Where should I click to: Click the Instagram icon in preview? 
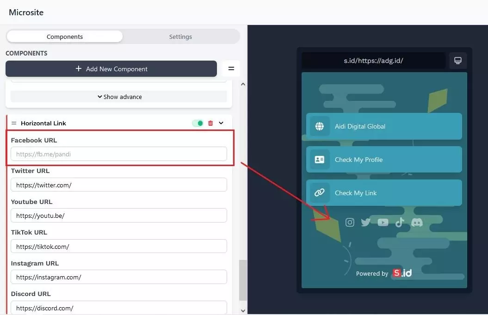tap(350, 222)
